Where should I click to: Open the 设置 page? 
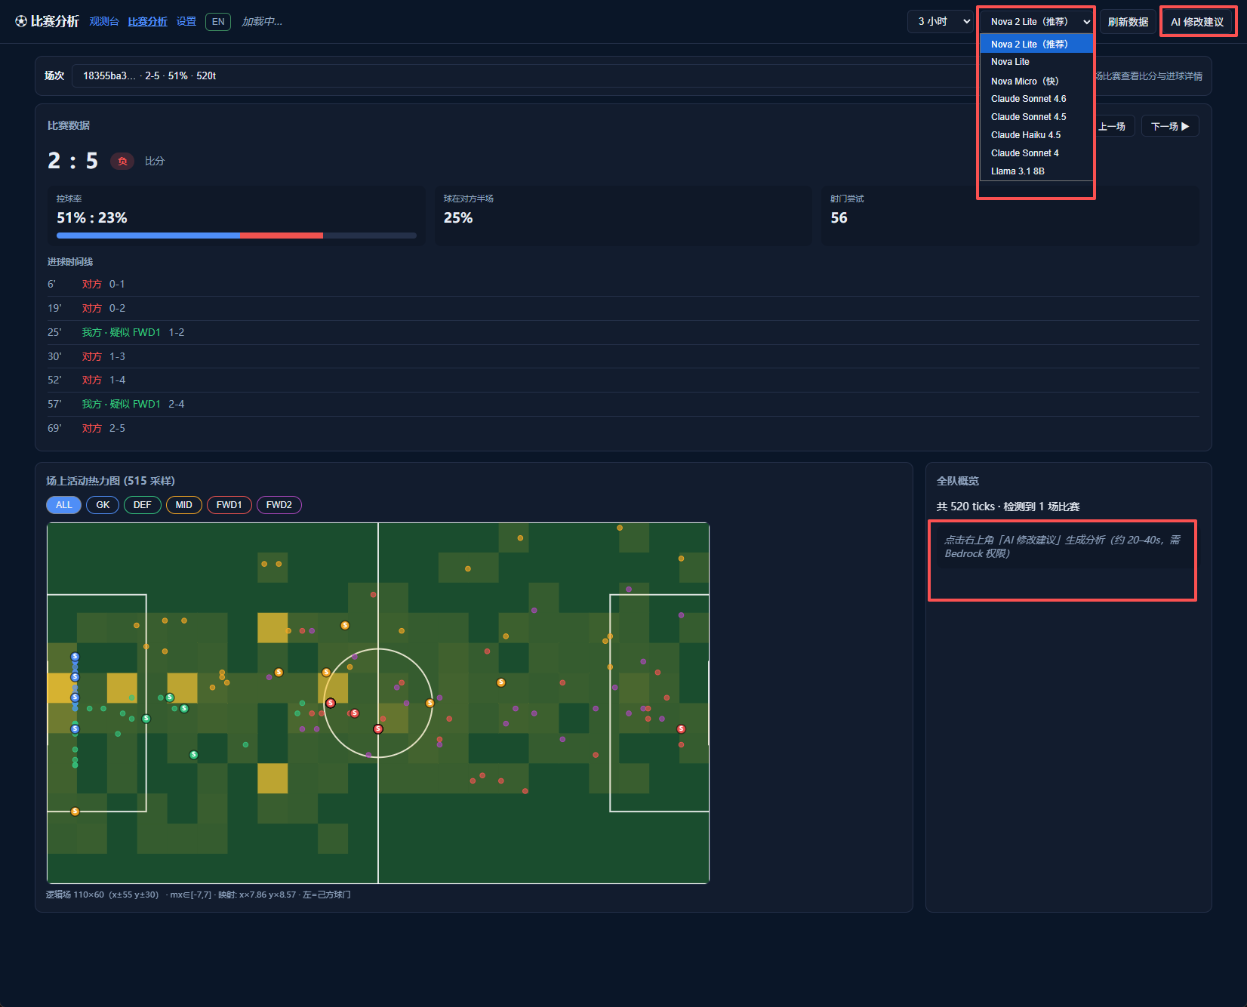click(x=186, y=21)
